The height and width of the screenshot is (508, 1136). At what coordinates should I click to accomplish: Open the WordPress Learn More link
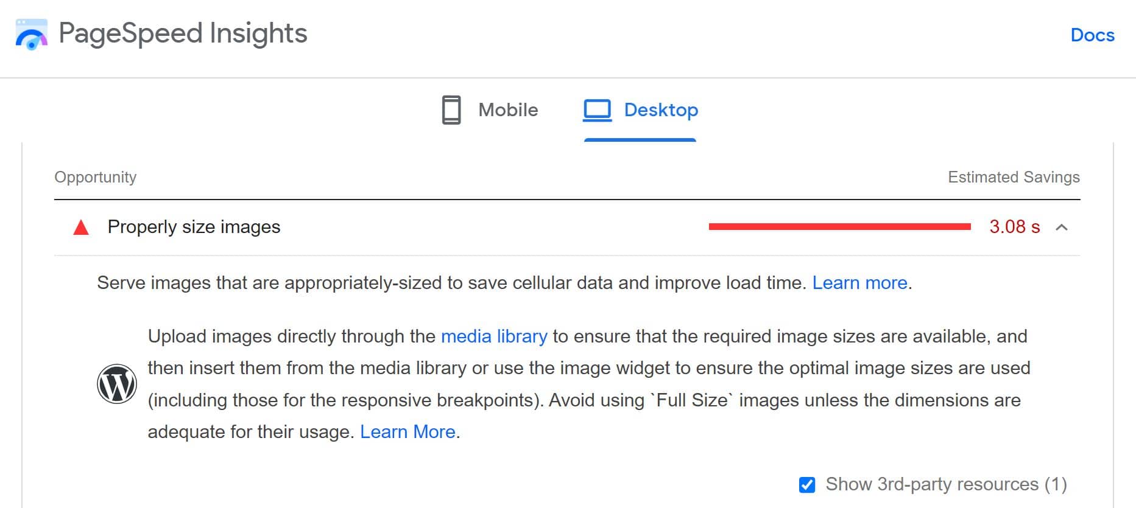pyautogui.click(x=407, y=432)
